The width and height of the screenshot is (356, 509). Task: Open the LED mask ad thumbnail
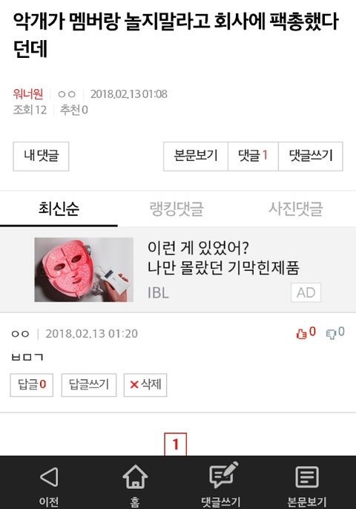tap(84, 270)
